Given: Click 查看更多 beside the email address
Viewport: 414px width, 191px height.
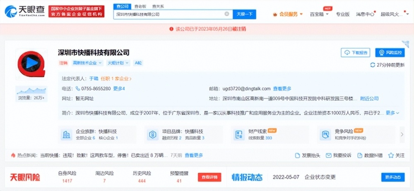Looking at the screenshot, I should (282, 89).
